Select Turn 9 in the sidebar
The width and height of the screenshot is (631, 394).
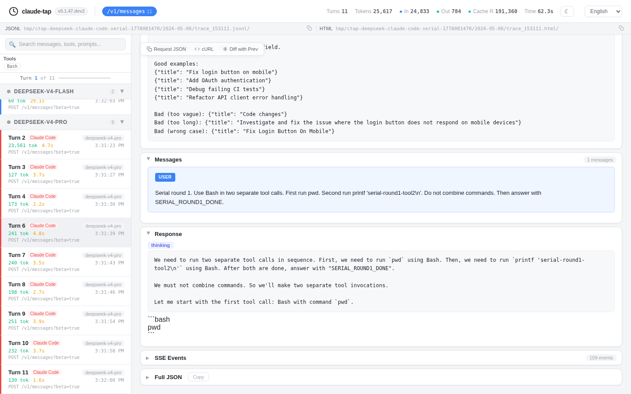click(x=66, y=320)
